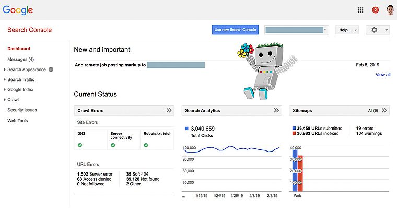397x209 pixels.
Task: Select Dashboard in the sidebar
Action: (x=19, y=49)
